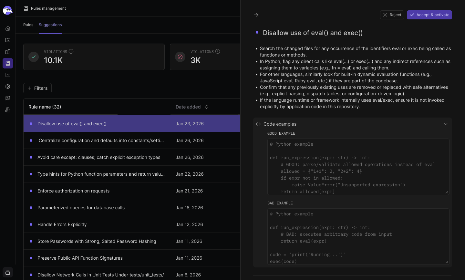Open the Filters menu
The width and height of the screenshot is (465, 280).
(x=37, y=88)
